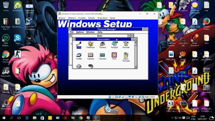Click the Right Control host key label

point(150,97)
